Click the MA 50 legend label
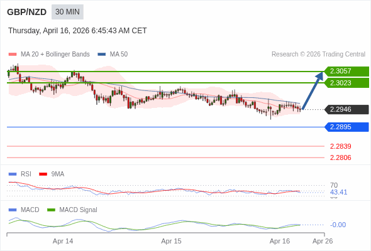This screenshot has height=251, width=371. tap(119, 55)
